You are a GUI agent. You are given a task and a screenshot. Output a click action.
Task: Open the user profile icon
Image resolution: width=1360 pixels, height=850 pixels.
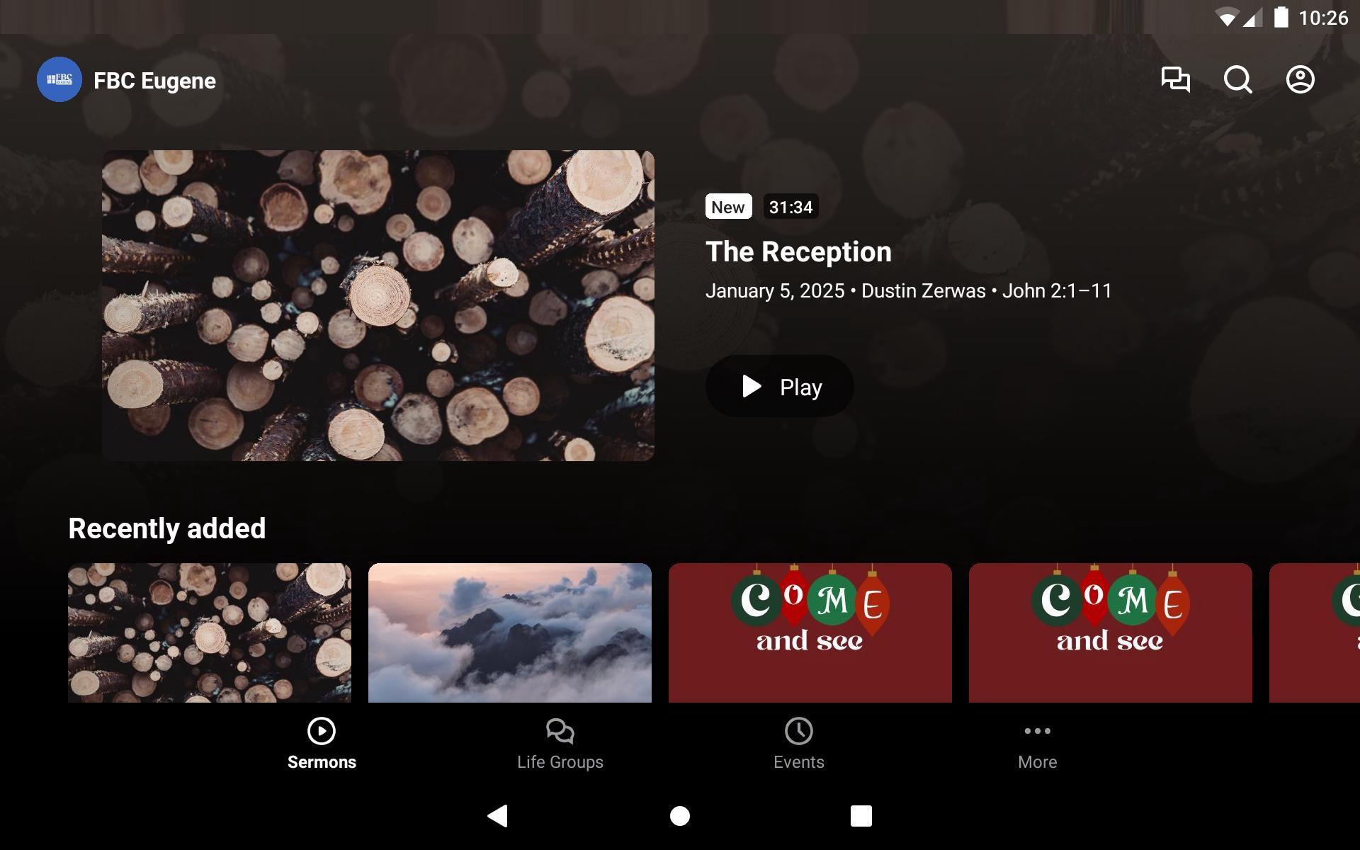(1300, 79)
